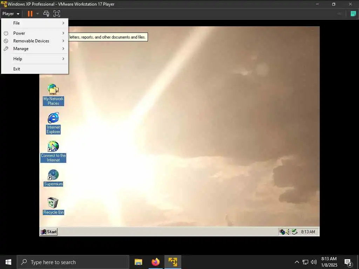Open File Explorer from host taskbar

138,262
